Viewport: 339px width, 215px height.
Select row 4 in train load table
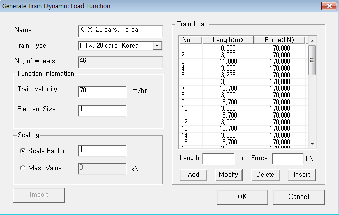[x=243, y=68]
